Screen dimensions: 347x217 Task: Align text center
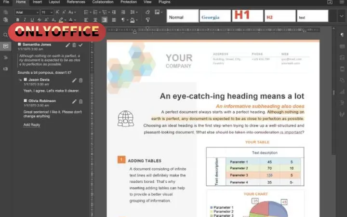point(95,20)
